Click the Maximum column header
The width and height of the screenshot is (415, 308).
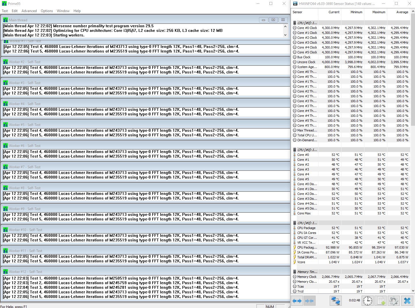click(x=376, y=12)
